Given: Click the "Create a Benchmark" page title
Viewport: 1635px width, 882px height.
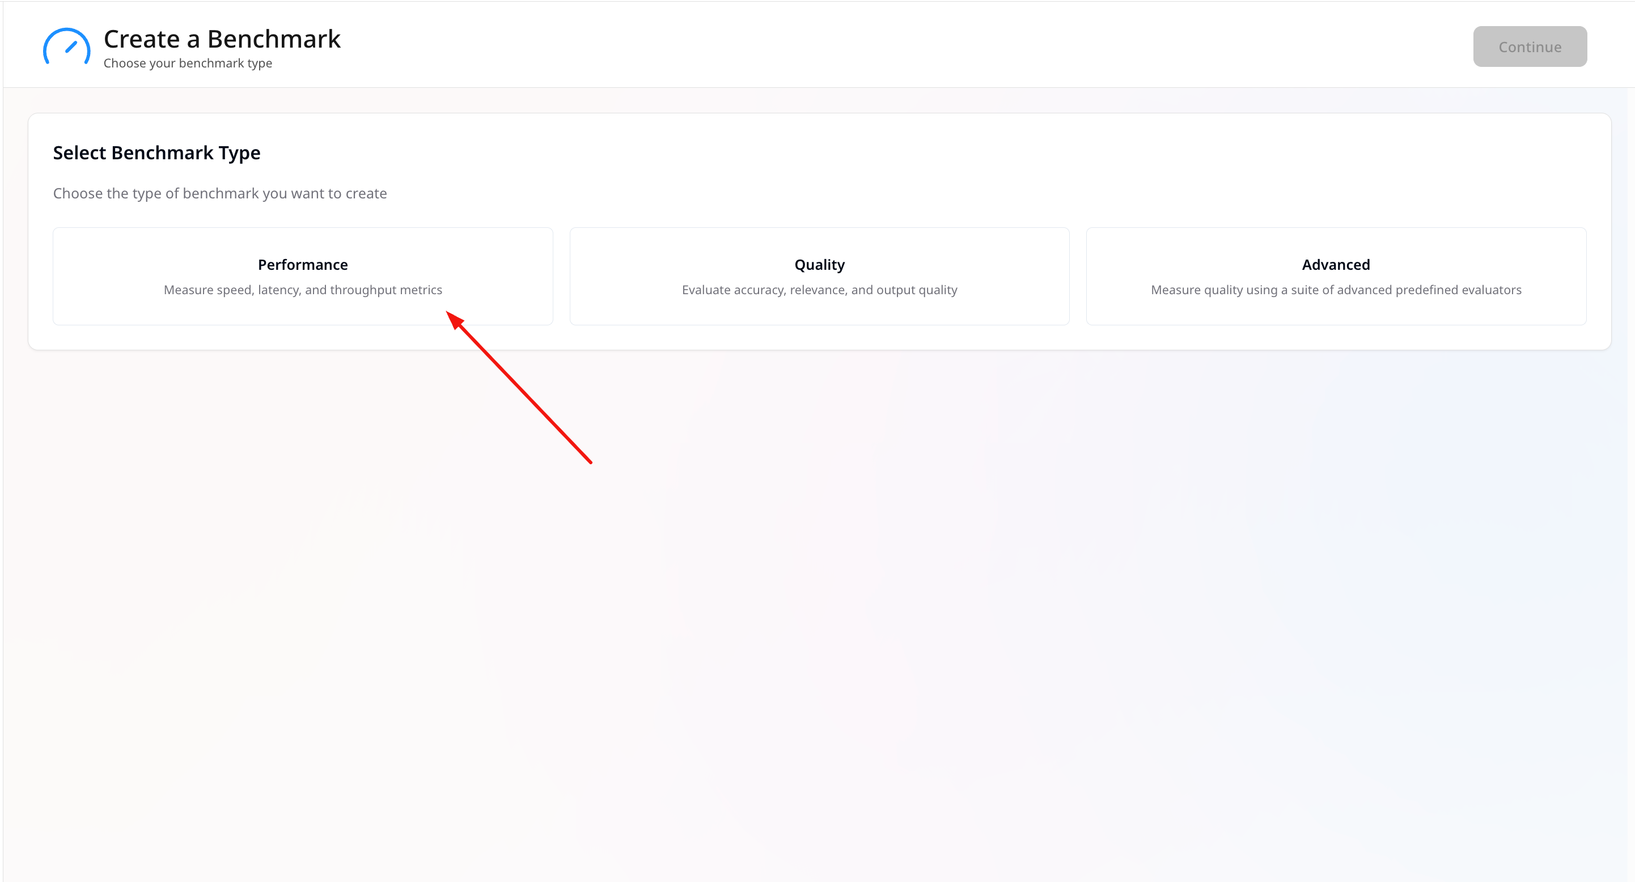Looking at the screenshot, I should 222,39.
